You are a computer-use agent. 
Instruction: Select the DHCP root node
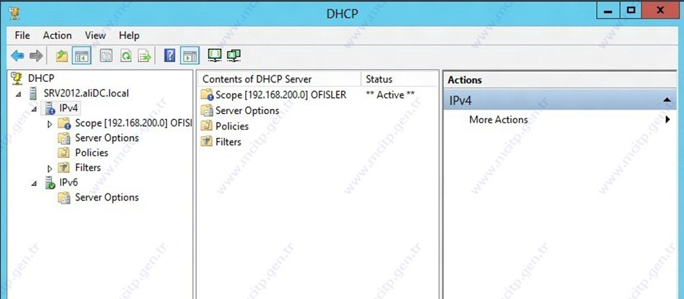click(x=41, y=78)
